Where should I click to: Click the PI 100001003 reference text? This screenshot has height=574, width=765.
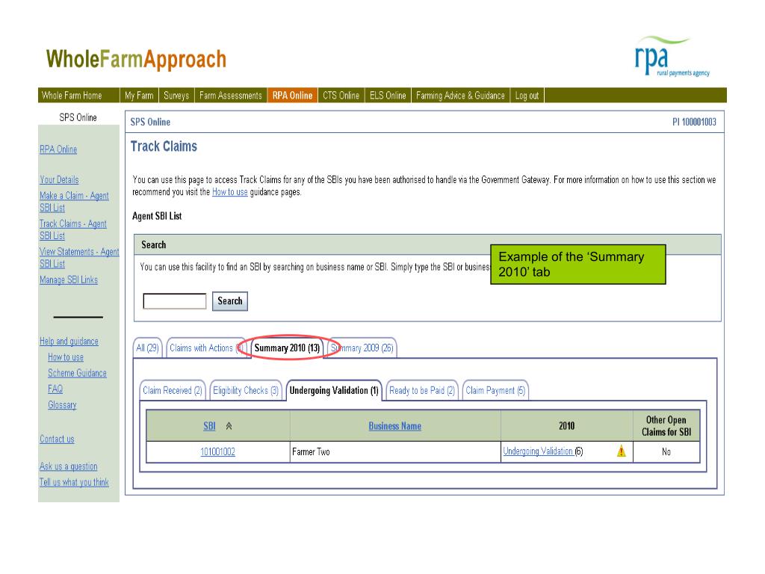(694, 122)
